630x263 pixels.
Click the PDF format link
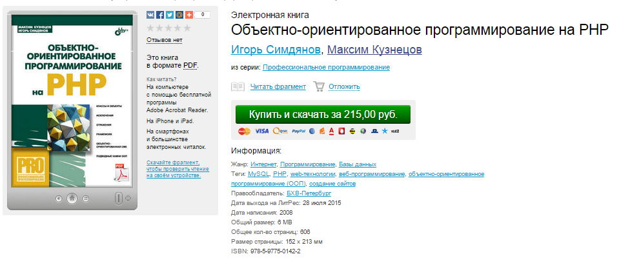pyautogui.click(x=190, y=66)
